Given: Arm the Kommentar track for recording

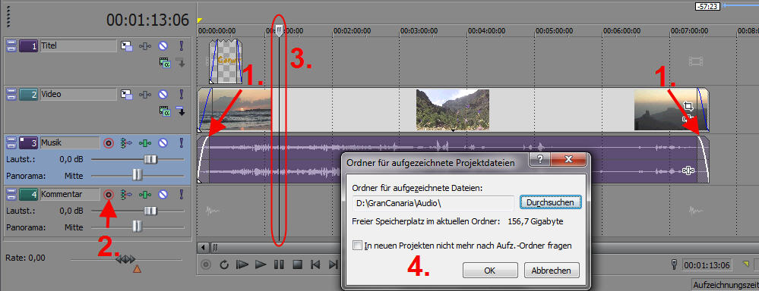Looking at the screenshot, I should pos(109,195).
